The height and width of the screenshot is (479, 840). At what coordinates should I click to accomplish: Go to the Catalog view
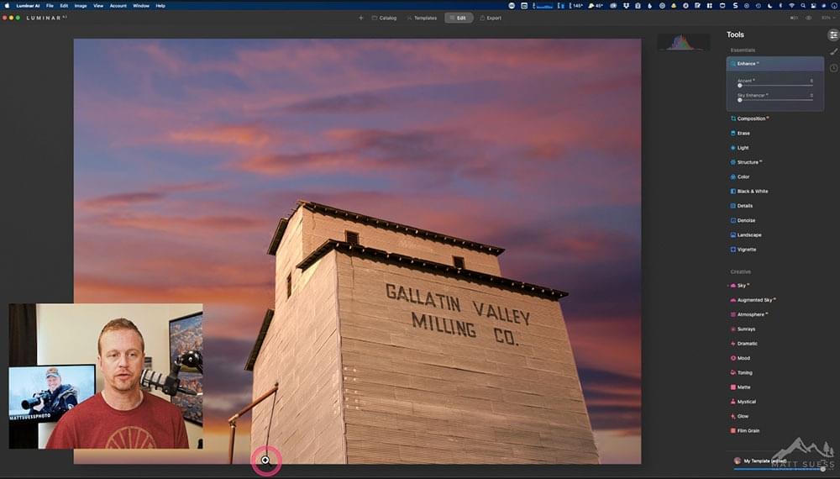[x=384, y=18]
